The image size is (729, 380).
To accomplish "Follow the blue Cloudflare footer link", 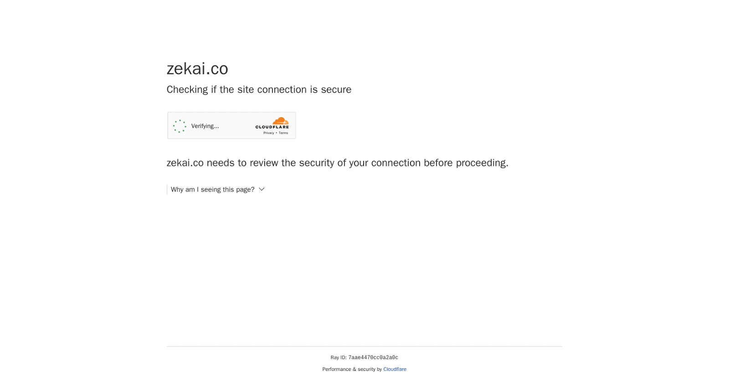I will pos(395,369).
